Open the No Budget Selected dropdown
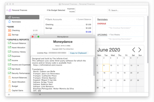The height and width of the screenshot is (102, 154). pos(56,10)
